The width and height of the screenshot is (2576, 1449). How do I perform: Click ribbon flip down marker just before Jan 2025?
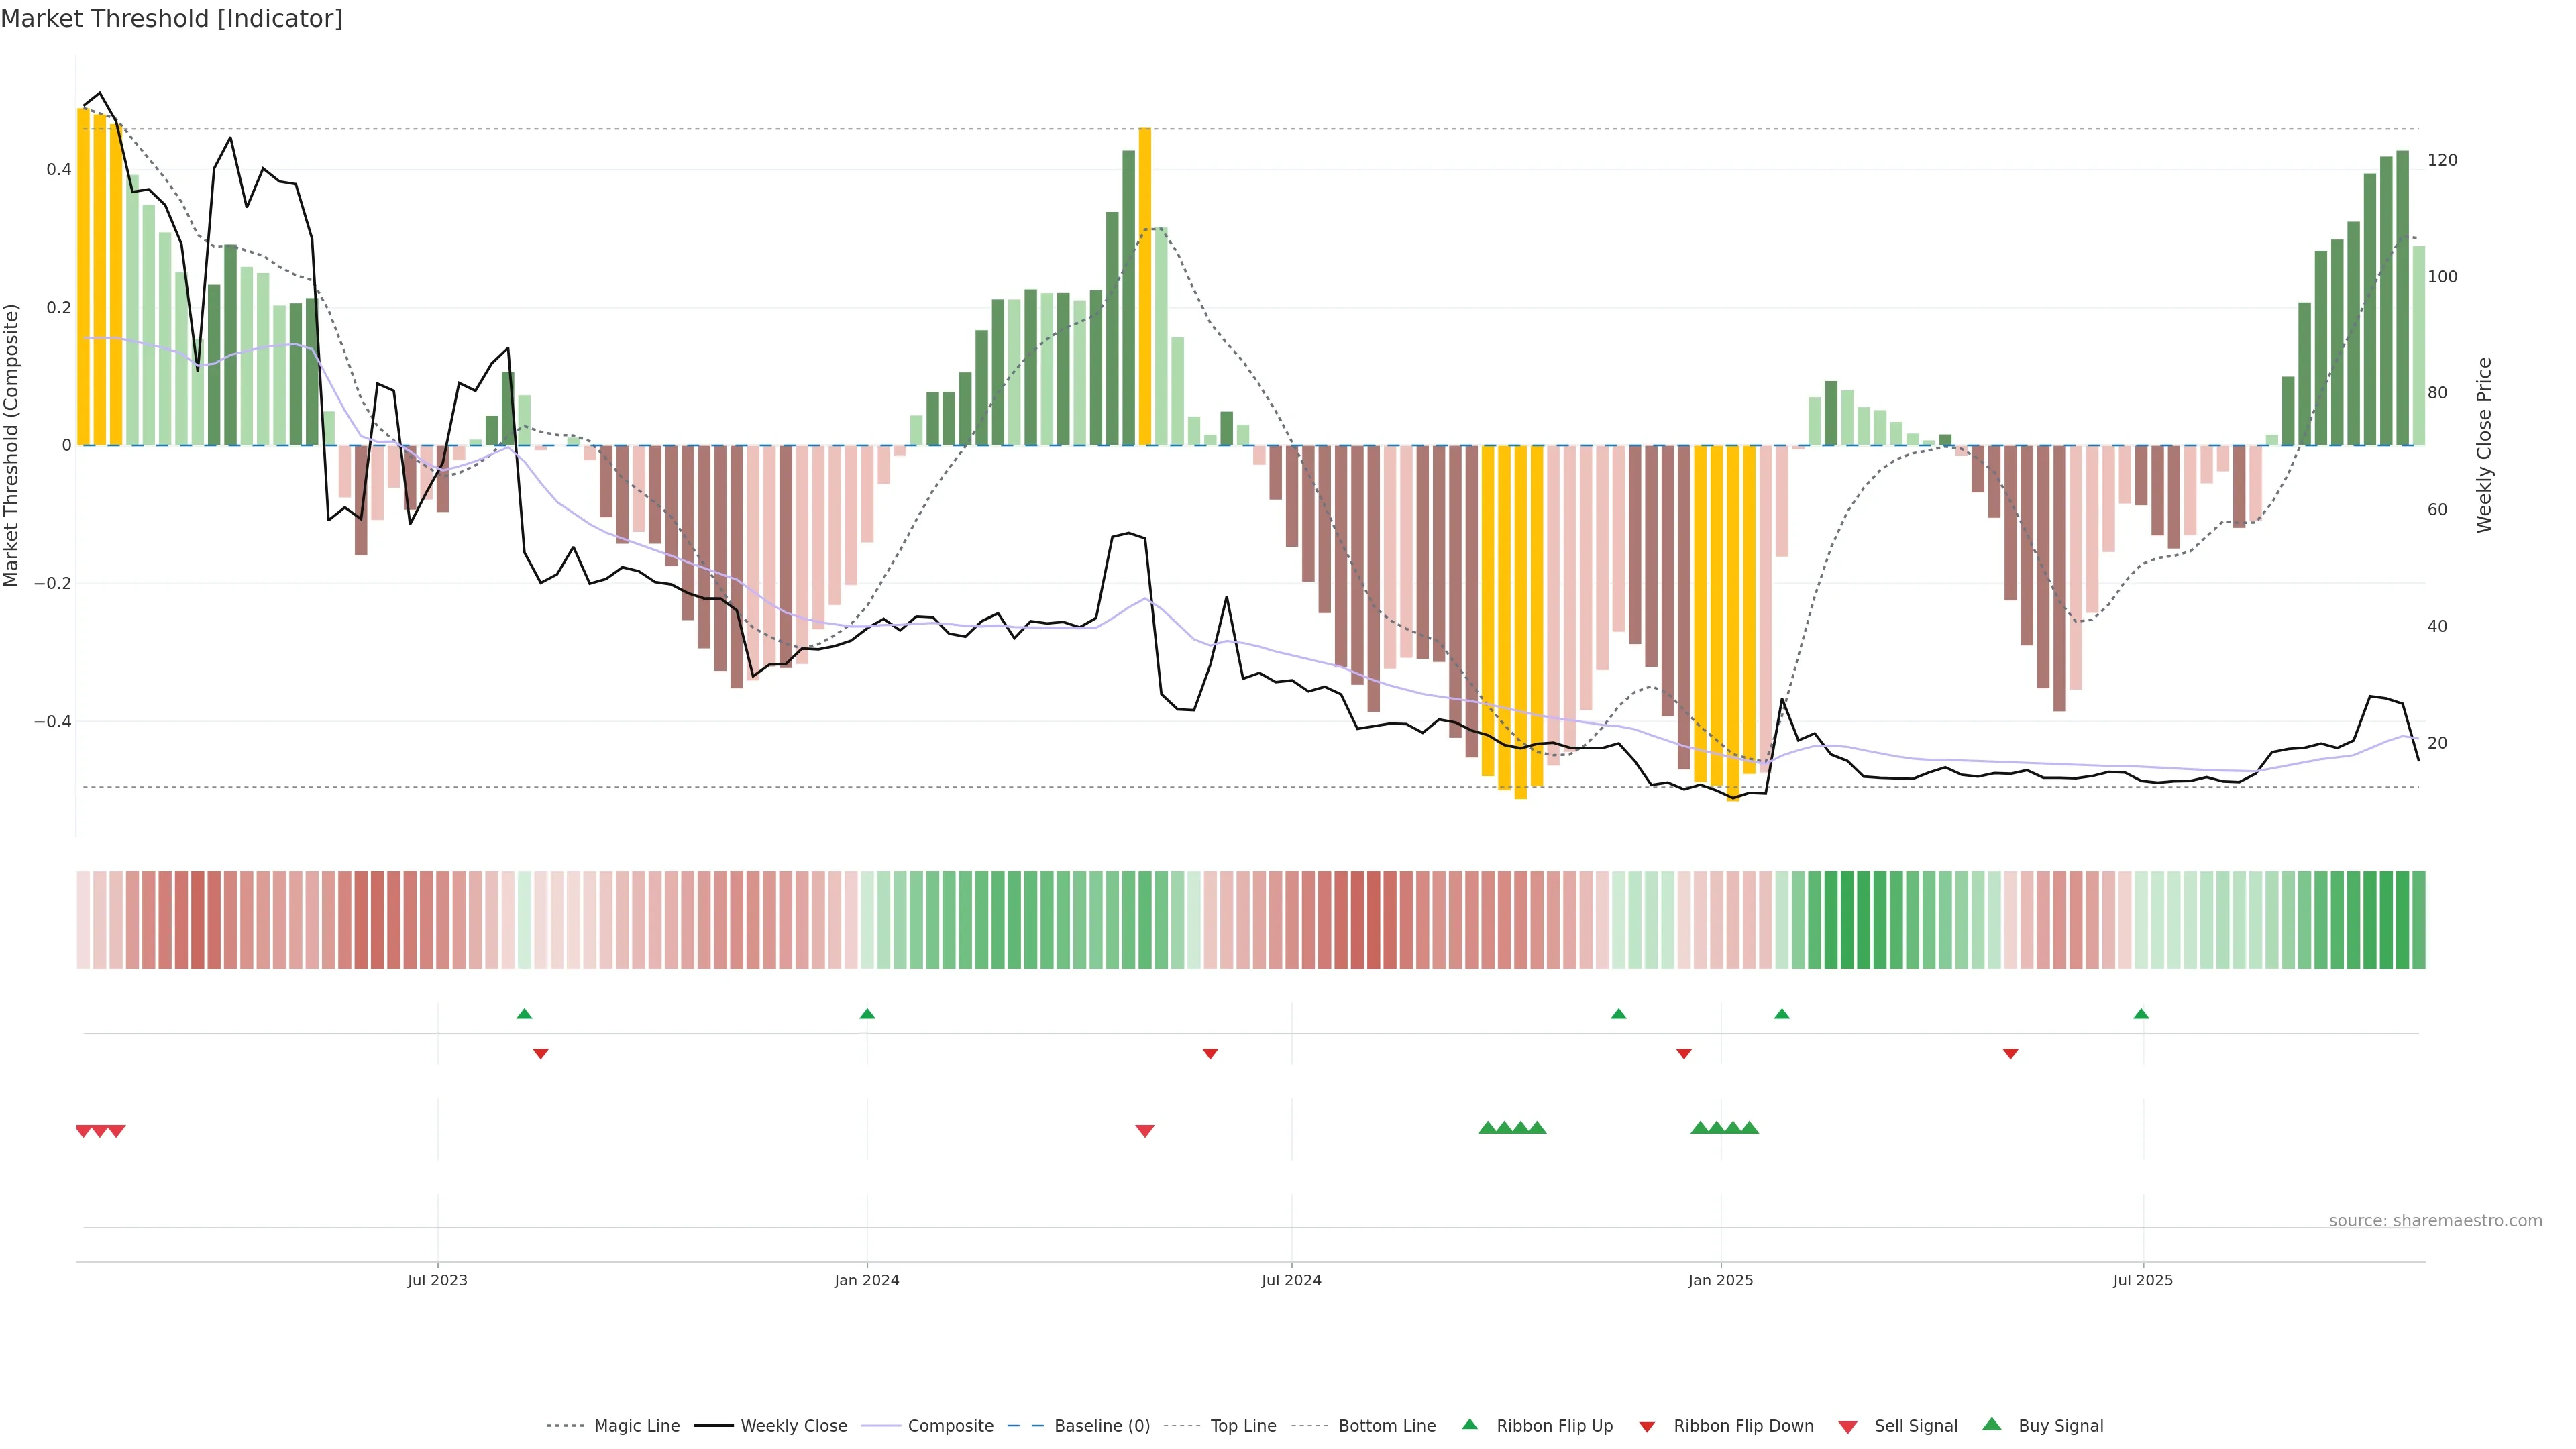click(1684, 1054)
